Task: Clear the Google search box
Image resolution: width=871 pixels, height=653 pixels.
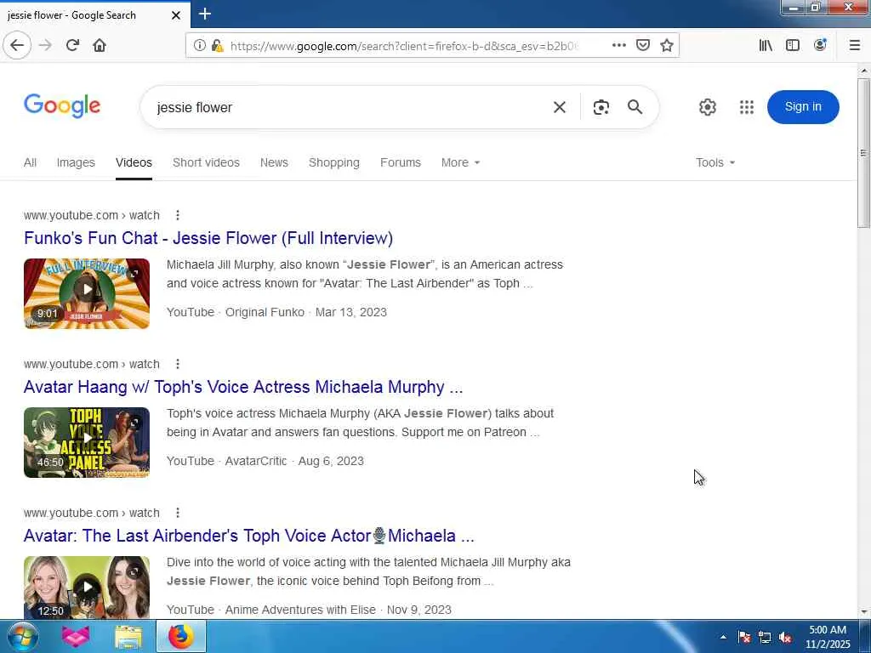Action: 560,107
